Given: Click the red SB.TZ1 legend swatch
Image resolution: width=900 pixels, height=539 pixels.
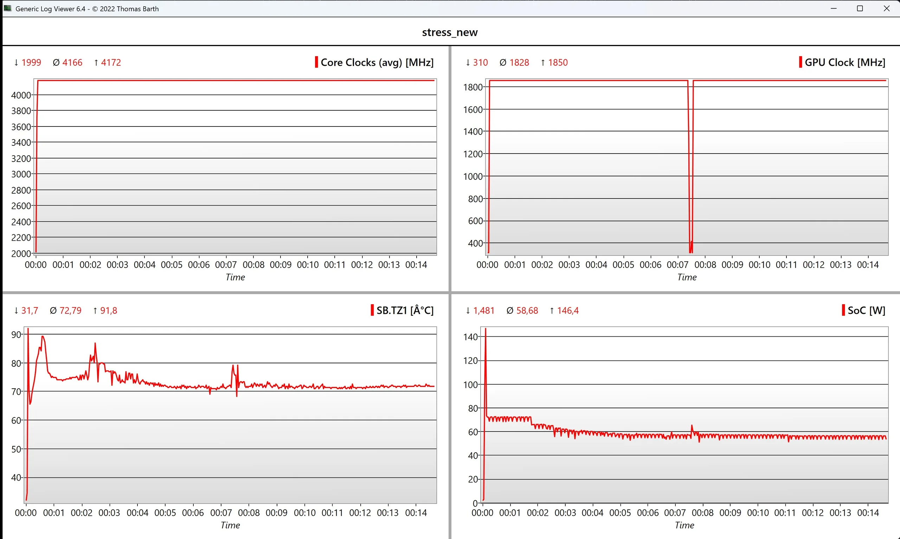Looking at the screenshot, I should [x=372, y=310].
